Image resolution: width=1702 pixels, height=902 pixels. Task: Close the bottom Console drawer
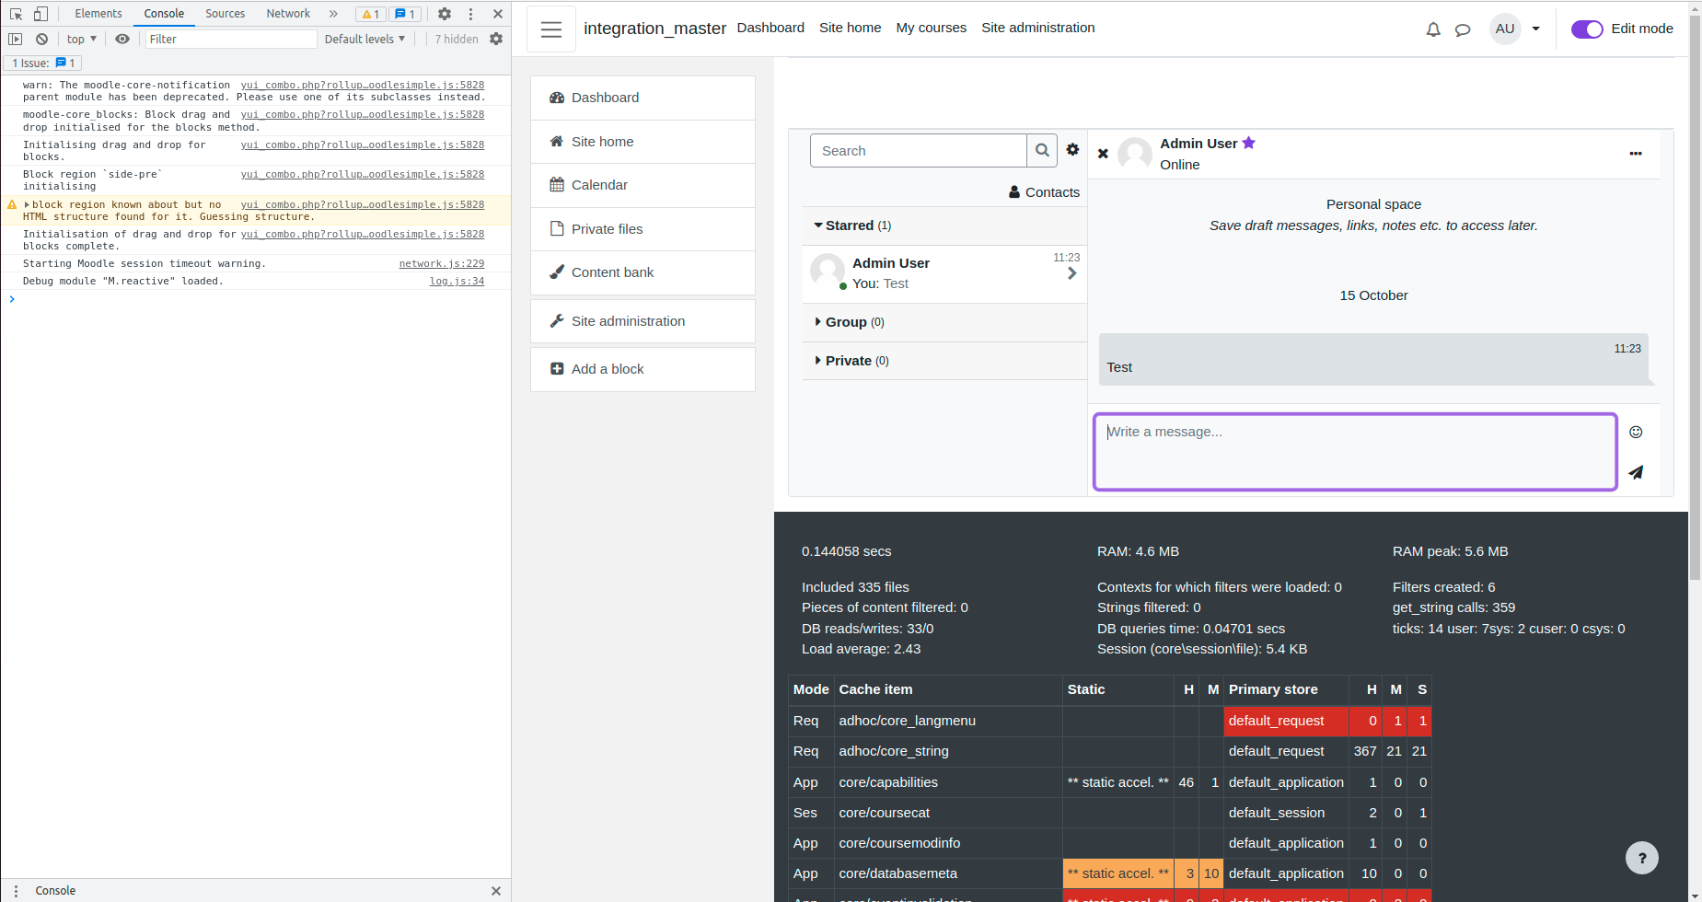(x=496, y=891)
